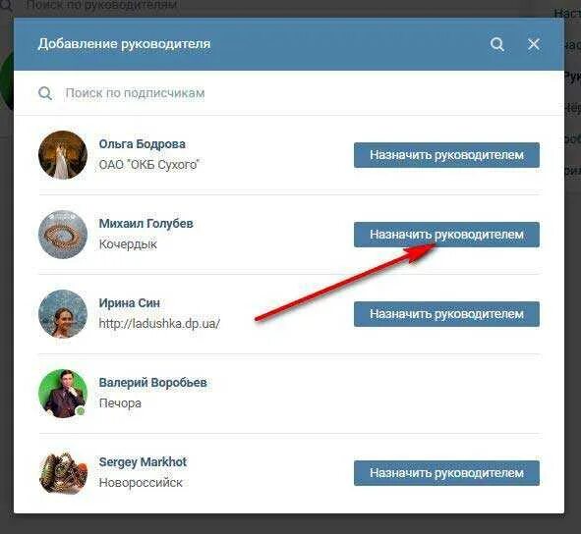
Task: Click Назначить руководителем for Sergey Markhot
Action: pos(446,473)
